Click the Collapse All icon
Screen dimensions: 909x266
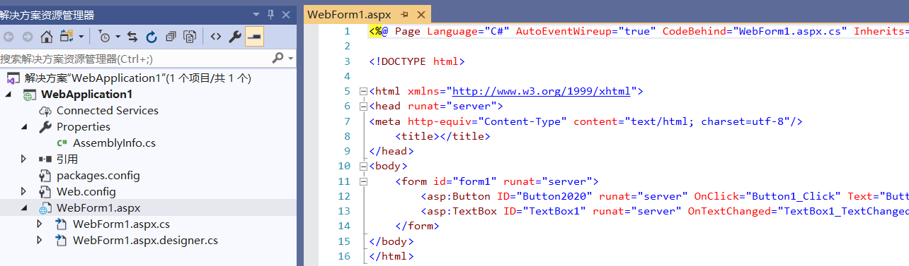click(x=171, y=37)
